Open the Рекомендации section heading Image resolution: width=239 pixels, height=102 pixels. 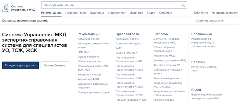pyautogui.click(x=89, y=34)
